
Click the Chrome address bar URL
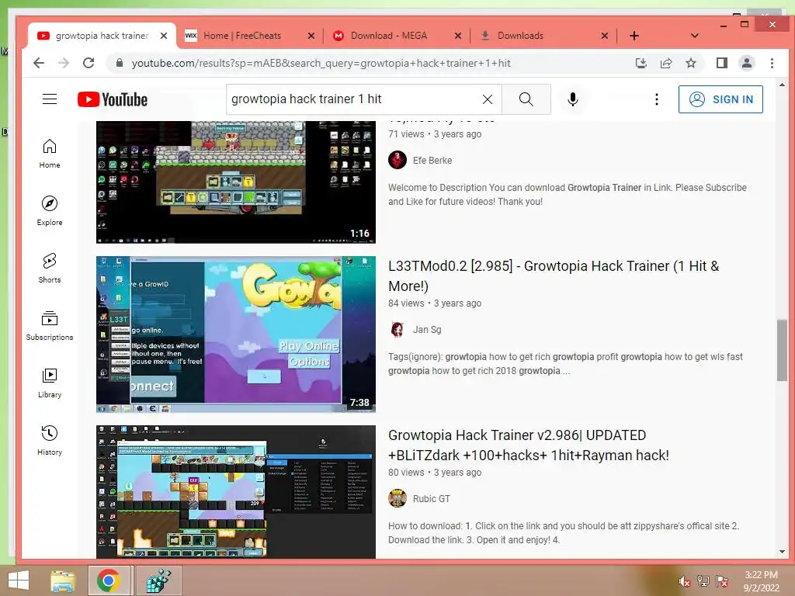coord(321,63)
